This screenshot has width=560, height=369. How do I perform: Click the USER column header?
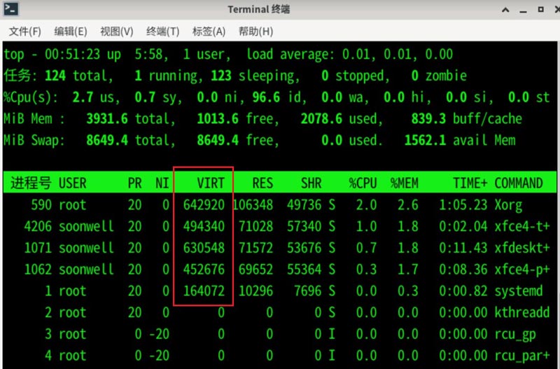coord(73,183)
